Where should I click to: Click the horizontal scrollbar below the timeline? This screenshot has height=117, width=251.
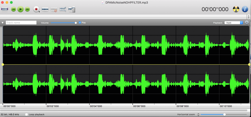(x=124, y=110)
